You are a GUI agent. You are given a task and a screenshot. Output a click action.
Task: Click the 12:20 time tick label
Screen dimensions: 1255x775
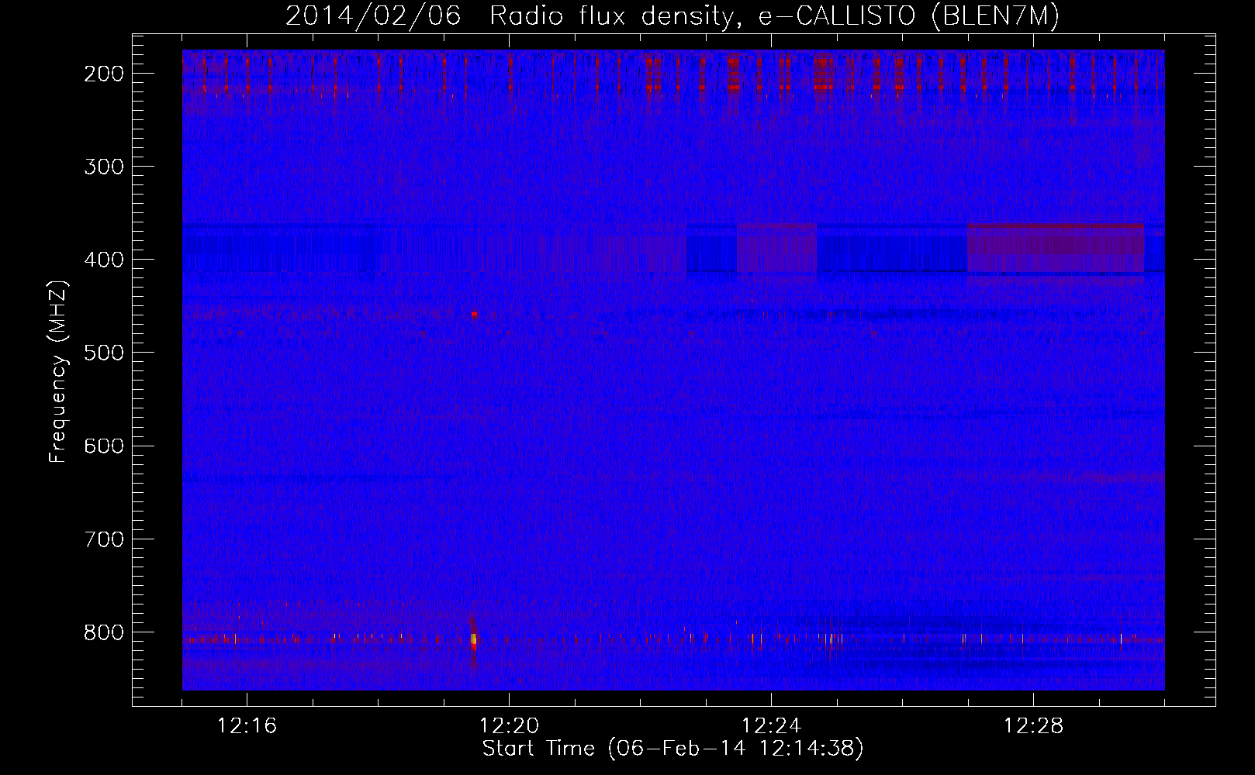point(510,726)
